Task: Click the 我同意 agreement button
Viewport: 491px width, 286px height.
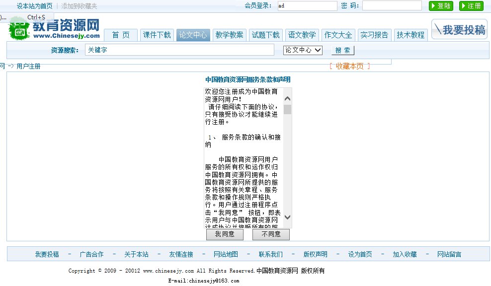Action: pos(225,234)
